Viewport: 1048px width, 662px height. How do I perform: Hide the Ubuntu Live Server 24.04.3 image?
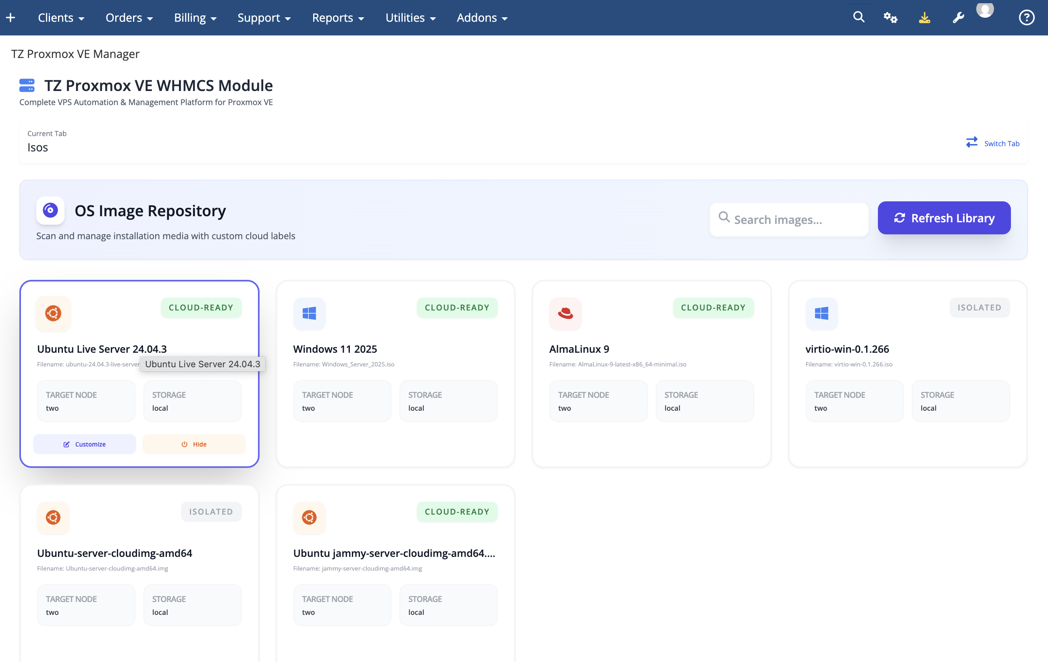193,444
